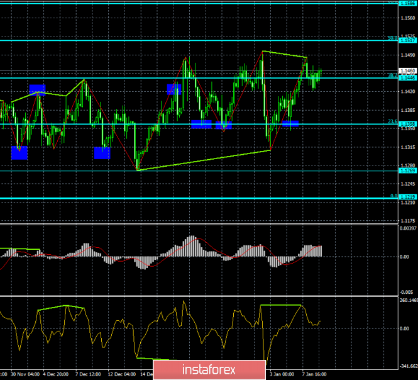Click the 23.6 Fibonacci level label

click(x=392, y=121)
